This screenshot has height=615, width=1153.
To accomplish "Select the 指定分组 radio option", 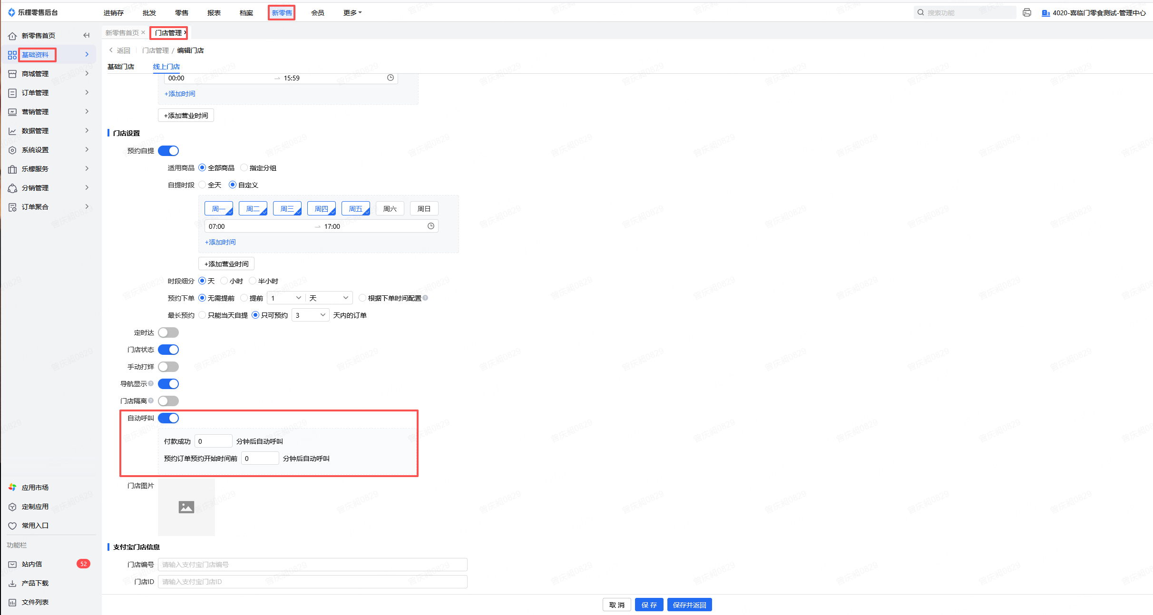I will point(244,168).
